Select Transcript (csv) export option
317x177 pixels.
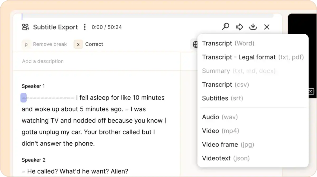pos(225,85)
